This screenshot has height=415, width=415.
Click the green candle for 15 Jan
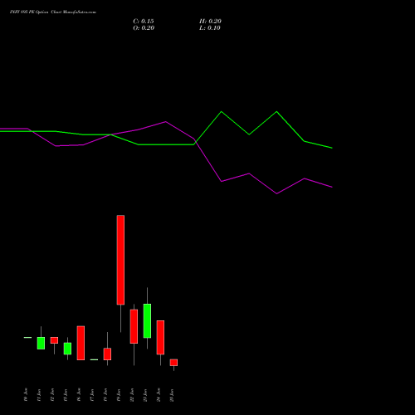(x=67, y=349)
